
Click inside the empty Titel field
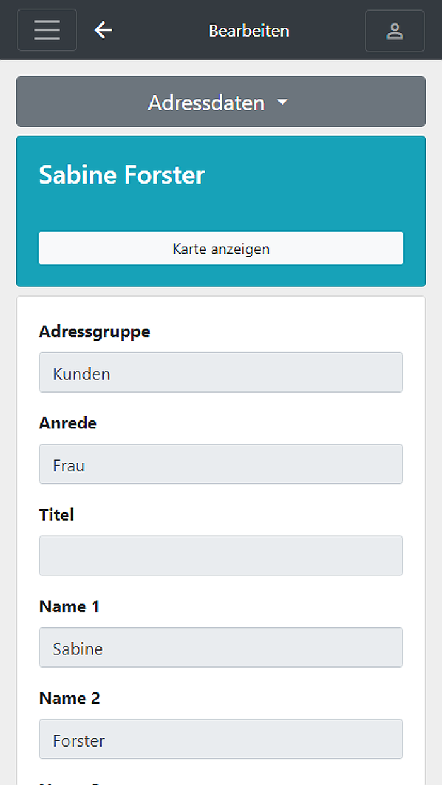click(x=221, y=555)
